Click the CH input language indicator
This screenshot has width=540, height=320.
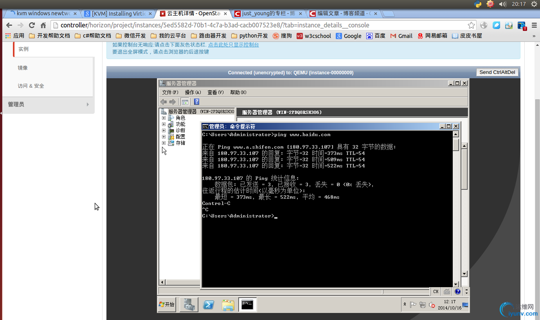(436, 291)
